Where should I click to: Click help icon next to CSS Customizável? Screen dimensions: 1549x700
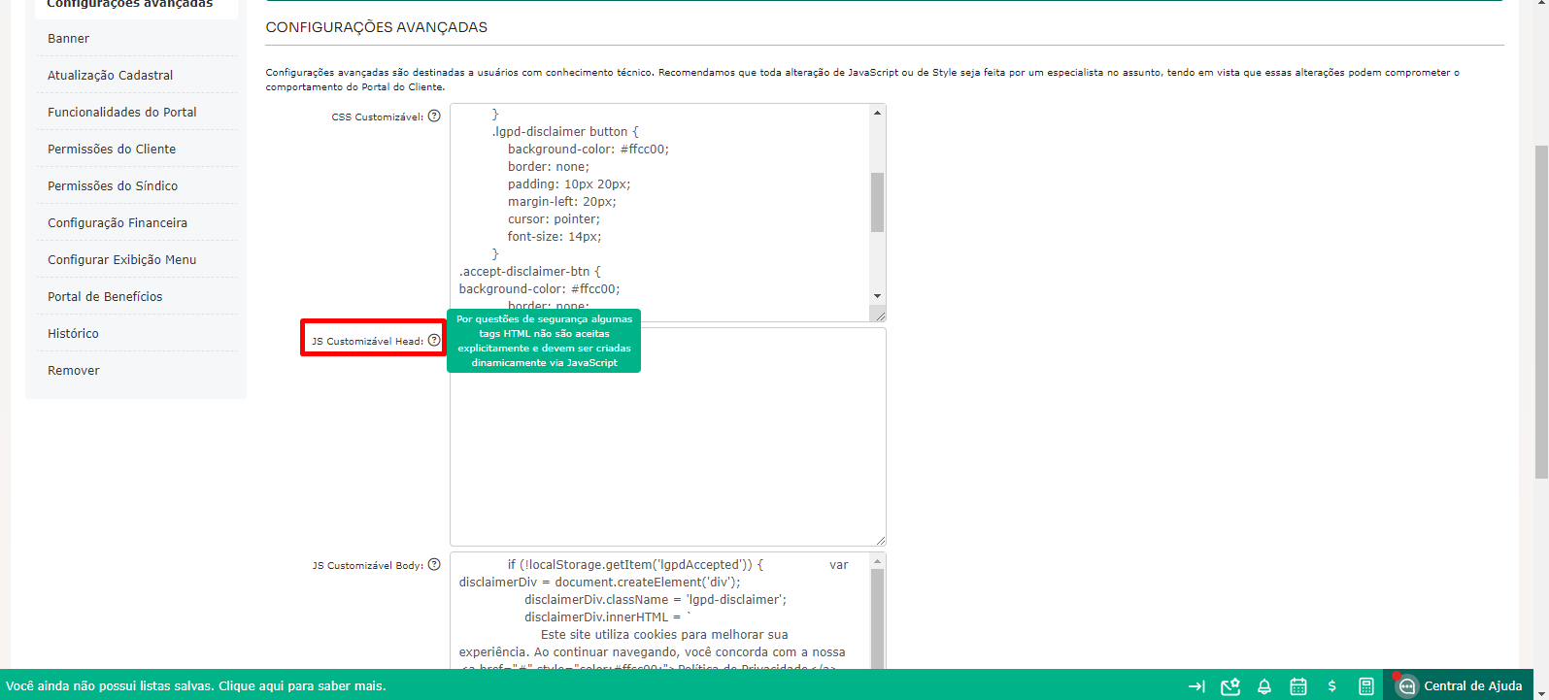click(434, 116)
